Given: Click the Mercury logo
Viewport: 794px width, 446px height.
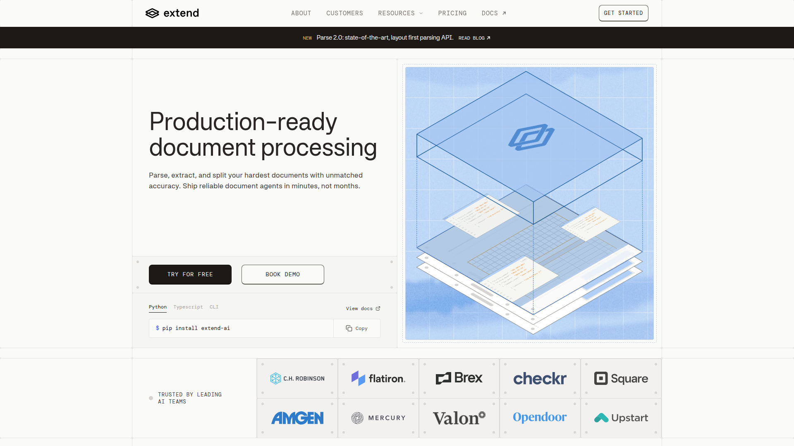Looking at the screenshot, I should point(378,418).
